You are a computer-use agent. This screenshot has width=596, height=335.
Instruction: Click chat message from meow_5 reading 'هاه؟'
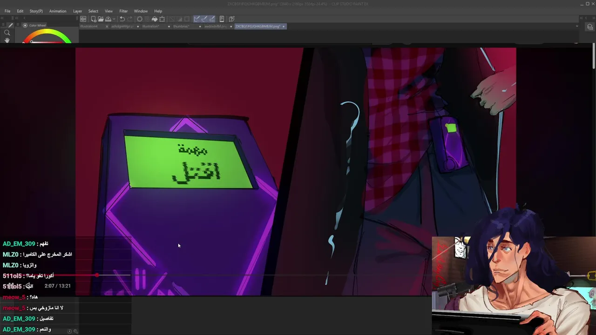coord(33,297)
